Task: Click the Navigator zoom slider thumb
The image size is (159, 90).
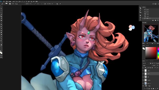Action: point(152,43)
